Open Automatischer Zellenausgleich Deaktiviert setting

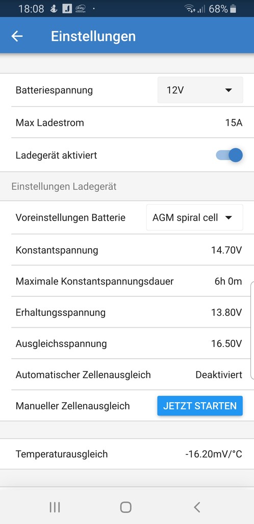127,375
